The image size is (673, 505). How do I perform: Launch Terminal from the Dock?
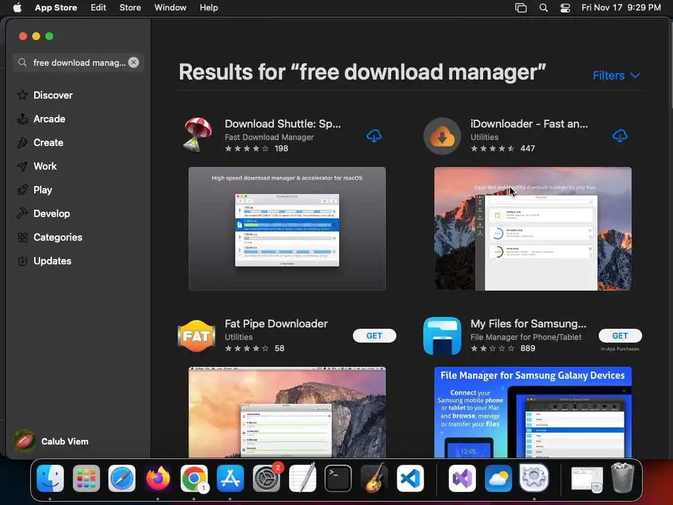coord(338,478)
